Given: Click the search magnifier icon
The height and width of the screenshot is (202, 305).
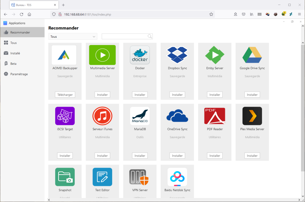Looking at the screenshot, I should click(x=150, y=36).
